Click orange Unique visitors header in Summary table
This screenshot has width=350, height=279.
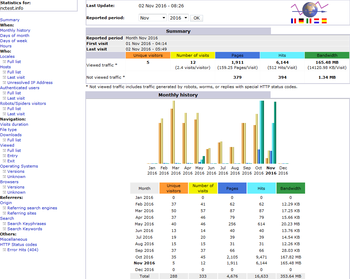[x=148, y=55]
